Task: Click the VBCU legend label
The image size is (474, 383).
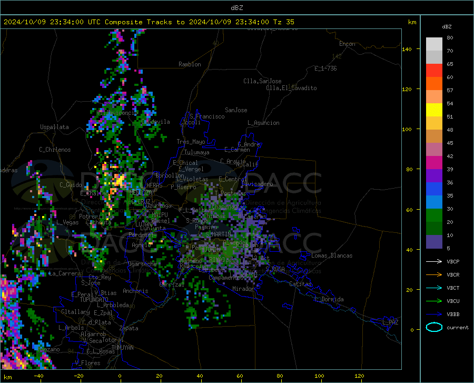Action: pyautogui.click(x=453, y=301)
